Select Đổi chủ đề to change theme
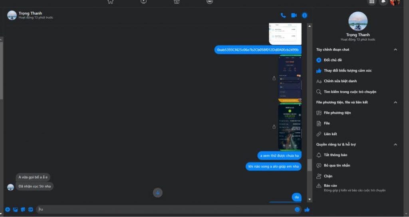The width and height of the screenshot is (409, 217). [x=332, y=60]
